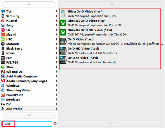165x128 pixels.
Task: Click the Windows logo icon
Action: pos(3,86)
